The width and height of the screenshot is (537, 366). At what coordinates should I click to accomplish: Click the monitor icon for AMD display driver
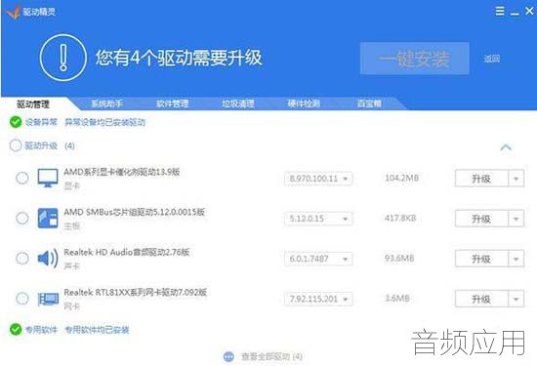pyautogui.click(x=48, y=178)
